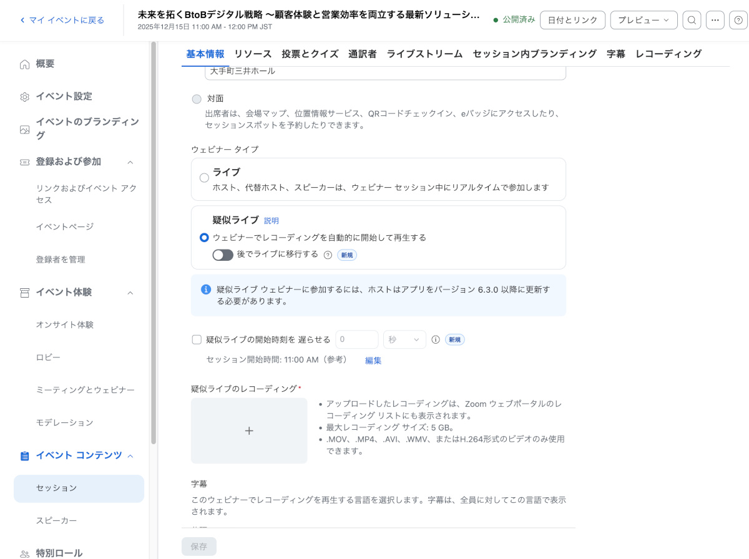Click the search magnifier icon in header

click(692, 20)
